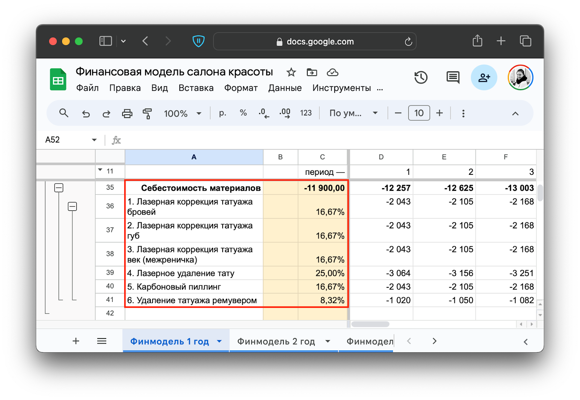Undo the last action
This screenshot has width=580, height=400.
coord(86,114)
